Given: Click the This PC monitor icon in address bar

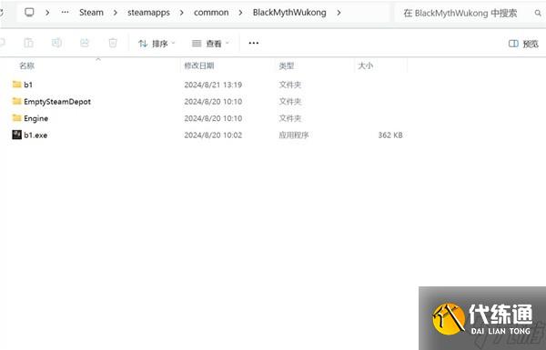Looking at the screenshot, I should pos(30,13).
